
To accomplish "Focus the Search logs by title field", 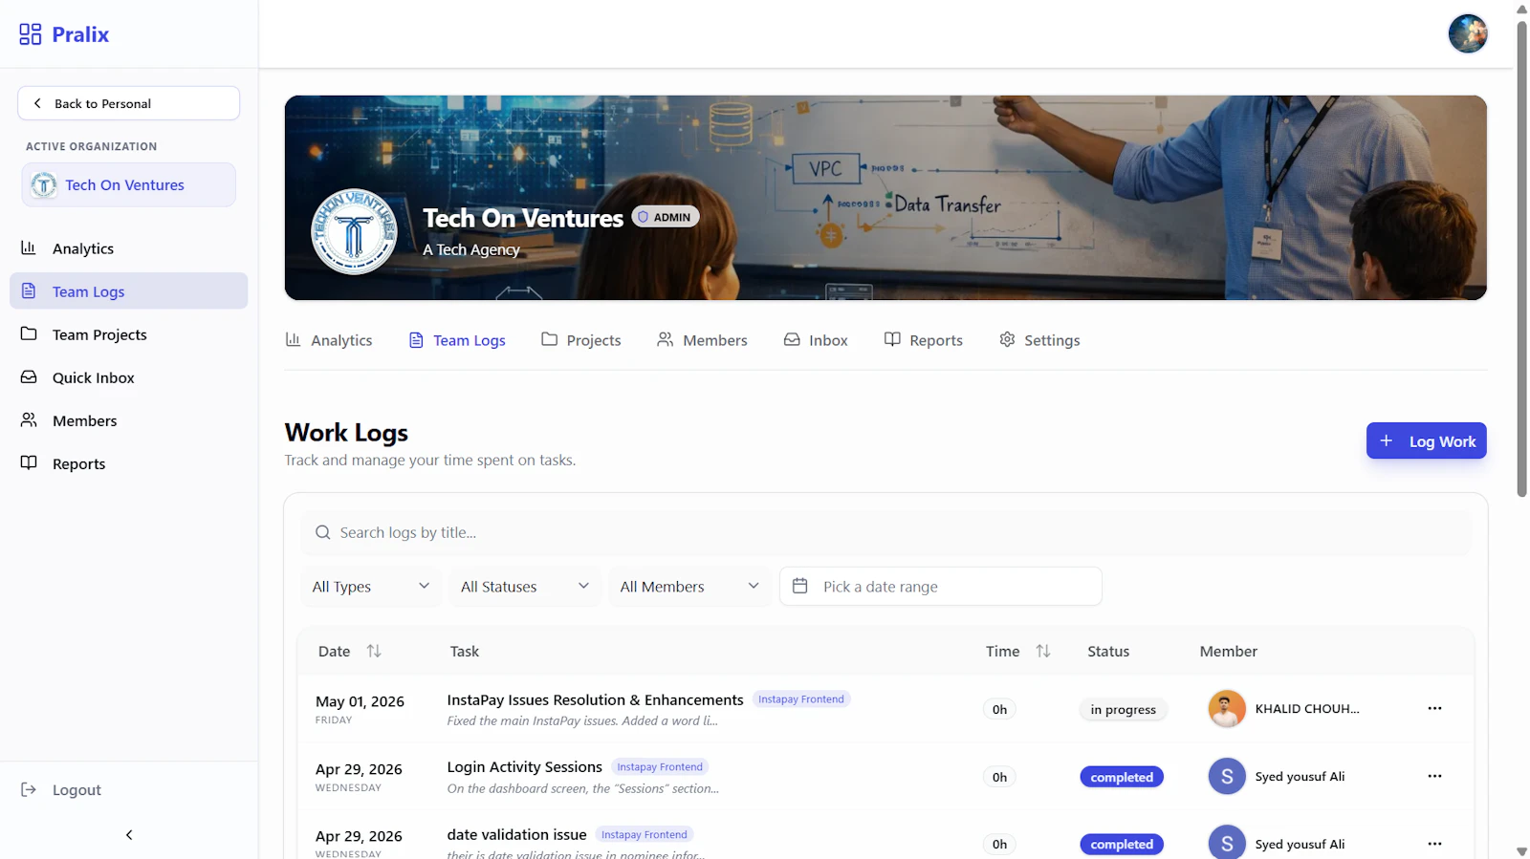I will click(x=885, y=532).
